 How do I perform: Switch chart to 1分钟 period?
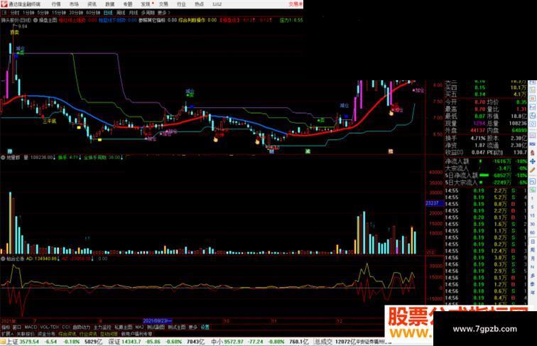28,13
